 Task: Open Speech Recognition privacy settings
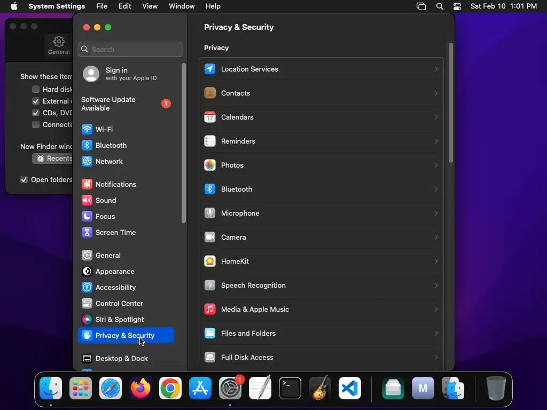[x=321, y=286]
